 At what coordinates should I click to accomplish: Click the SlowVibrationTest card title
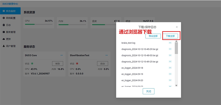(80, 55)
